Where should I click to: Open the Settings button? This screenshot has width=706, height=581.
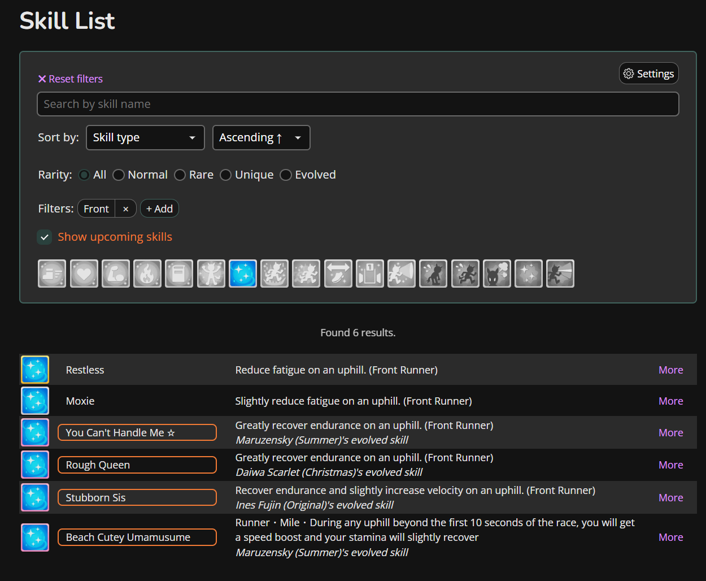(x=648, y=73)
